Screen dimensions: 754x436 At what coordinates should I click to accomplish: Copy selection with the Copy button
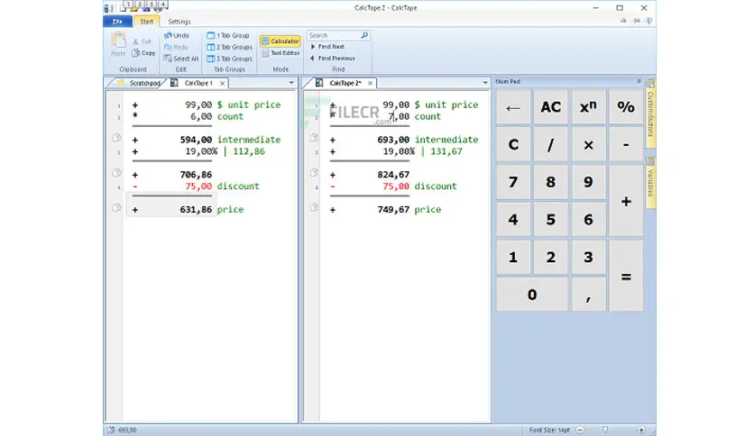143,53
